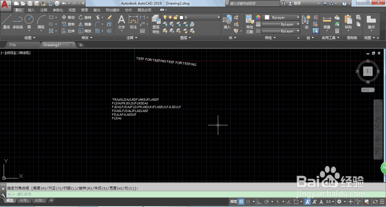This screenshot has height=207, width=386.
Task: Add a new drawing tab with plus
Action: (x=81, y=45)
